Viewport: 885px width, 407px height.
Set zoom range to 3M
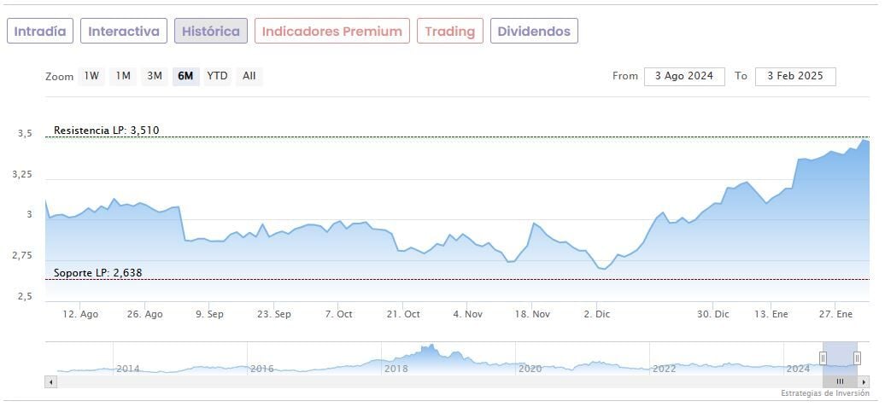click(x=155, y=76)
